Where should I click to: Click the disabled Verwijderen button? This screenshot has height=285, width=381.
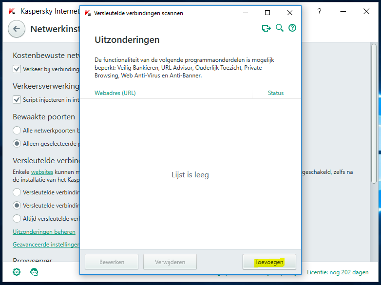pos(170,262)
